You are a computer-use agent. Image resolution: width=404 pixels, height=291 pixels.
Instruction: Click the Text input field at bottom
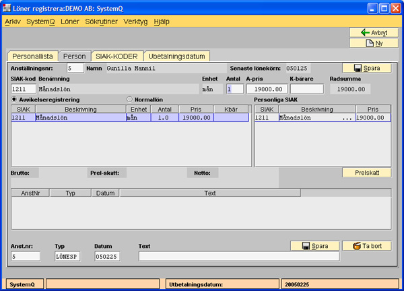238,256
